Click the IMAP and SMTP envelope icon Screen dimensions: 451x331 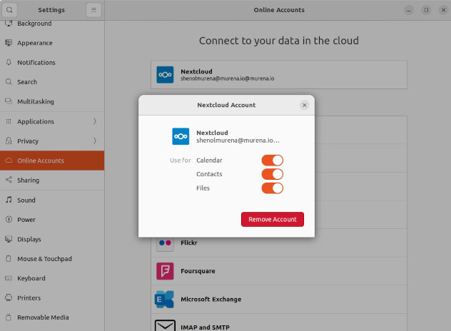pyautogui.click(x=165, y=326)
